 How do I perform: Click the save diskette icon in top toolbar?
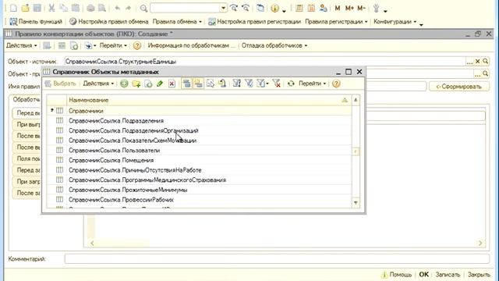coord(37,8)
